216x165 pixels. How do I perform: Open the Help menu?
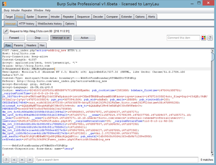pyautogui.click(x=48, y=10)
